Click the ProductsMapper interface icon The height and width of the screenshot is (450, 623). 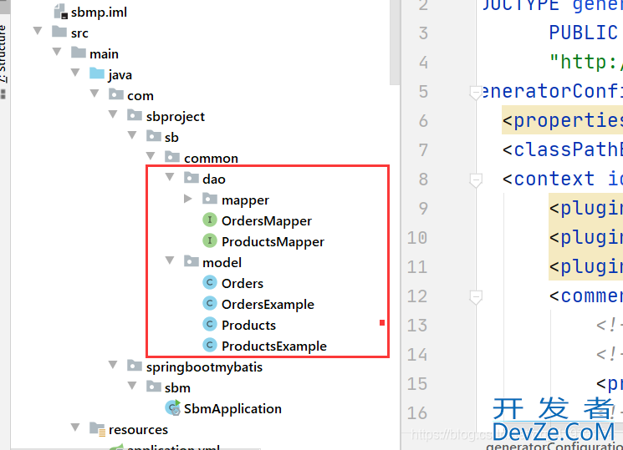pos(210,240)
